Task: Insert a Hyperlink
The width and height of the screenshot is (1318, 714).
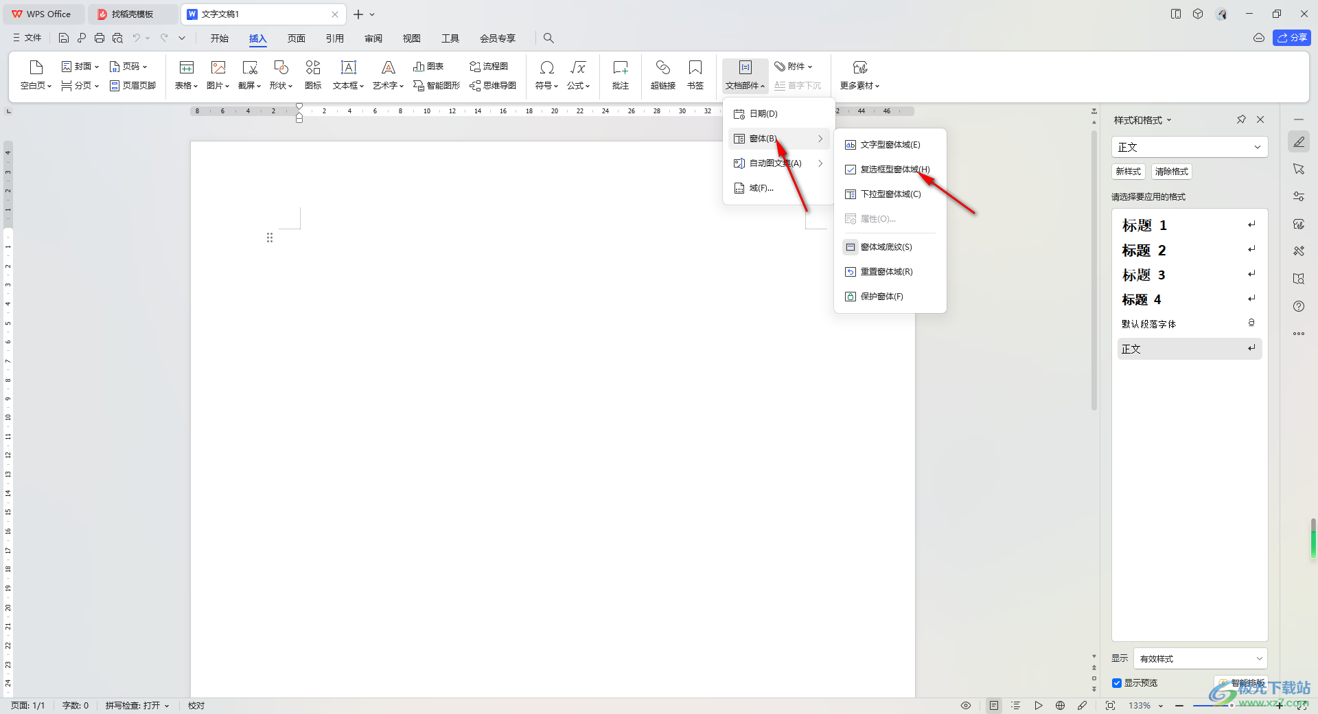Action: point(663,75)
